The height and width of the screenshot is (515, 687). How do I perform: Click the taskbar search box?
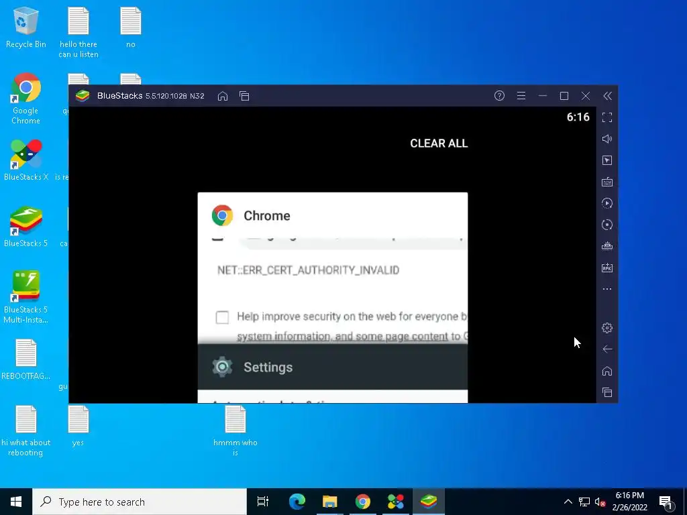pos(140,502)
